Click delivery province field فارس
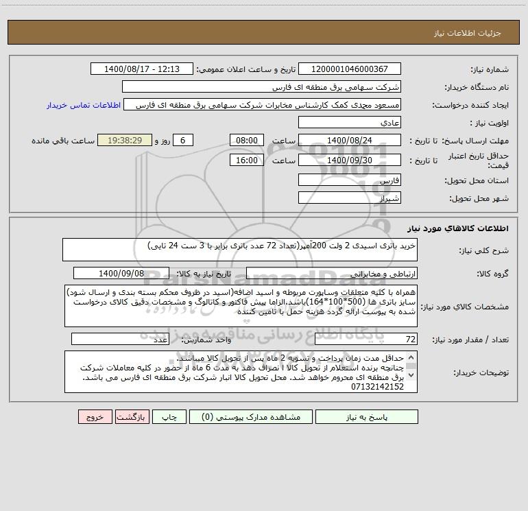The image size is (528, 511). coord(350,180)
